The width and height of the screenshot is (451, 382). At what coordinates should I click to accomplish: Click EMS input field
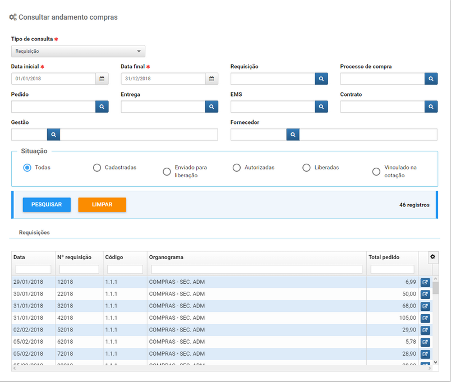pos(273,107)
